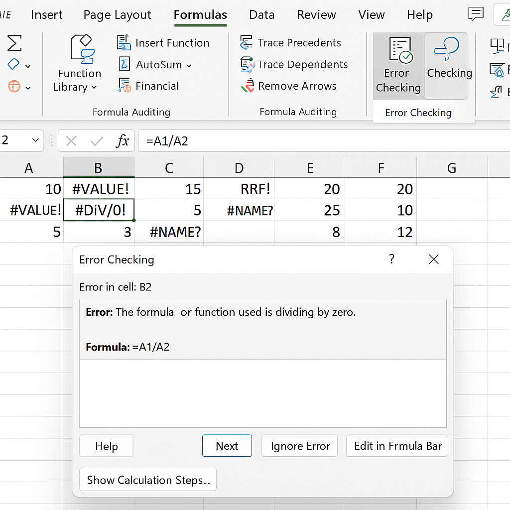Select the column G header
510x510 pixels.
451,168
